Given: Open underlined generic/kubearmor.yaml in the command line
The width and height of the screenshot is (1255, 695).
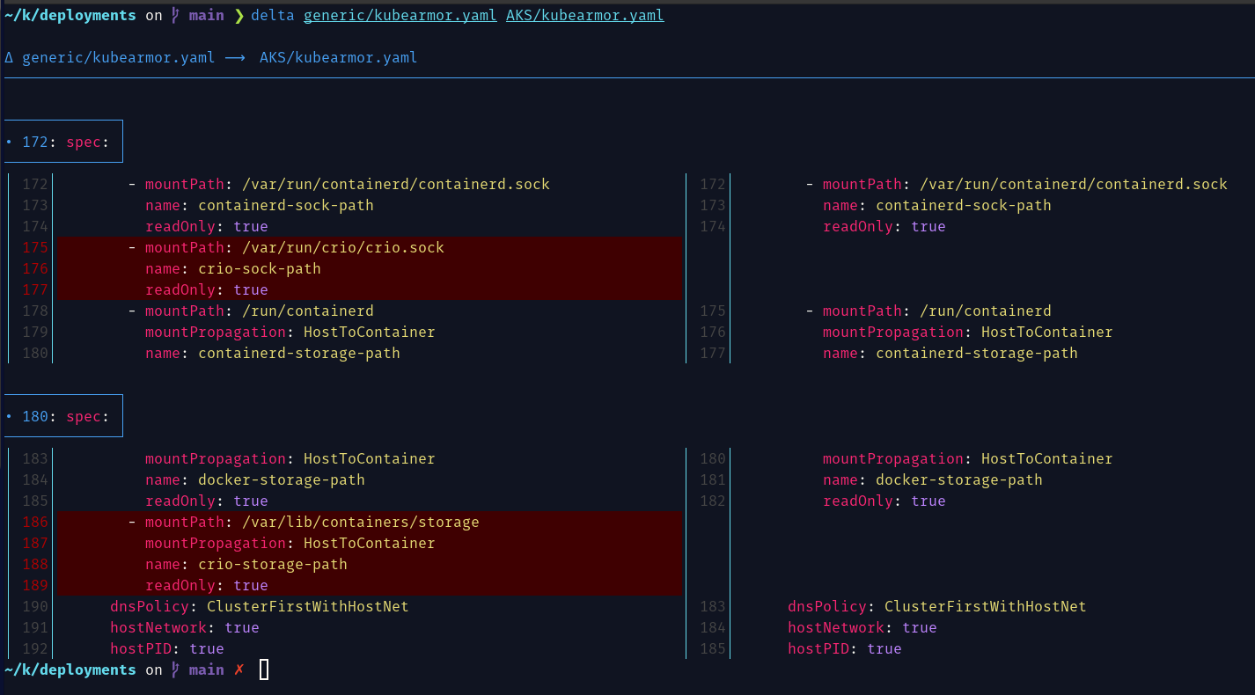Looking at the screenshot, I should 400,16.
